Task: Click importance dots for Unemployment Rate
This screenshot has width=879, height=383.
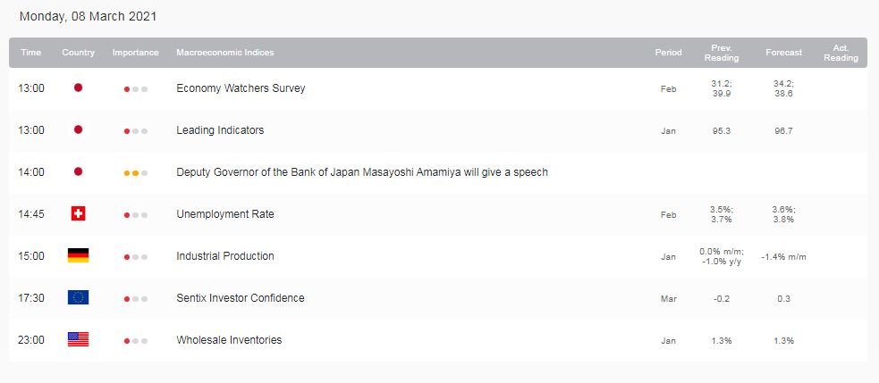Action: (136, 215)
